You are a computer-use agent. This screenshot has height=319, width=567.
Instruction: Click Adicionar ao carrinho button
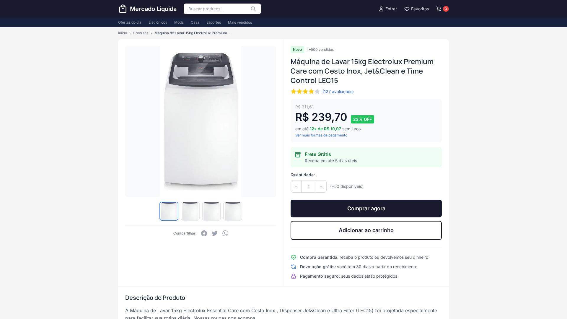point(366,230)
